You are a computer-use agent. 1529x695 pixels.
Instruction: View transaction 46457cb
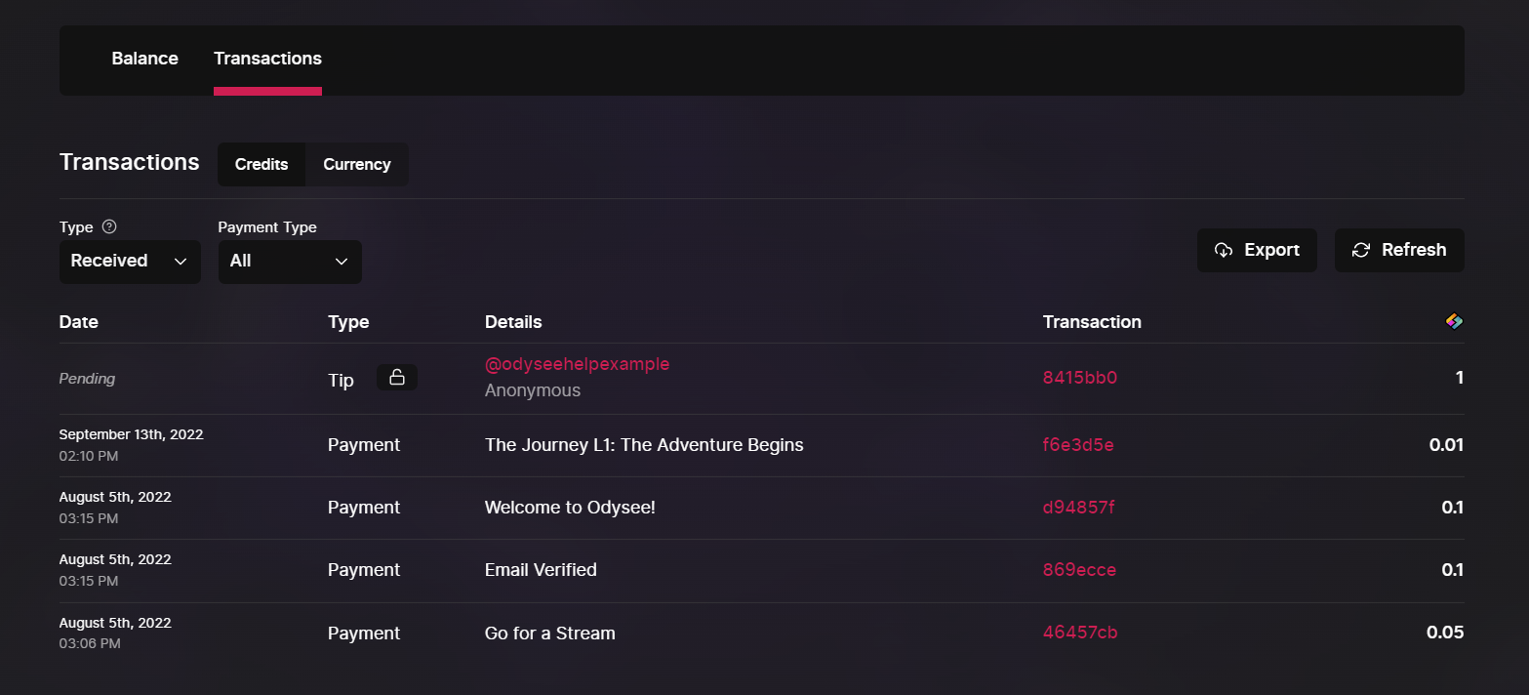1080,633
